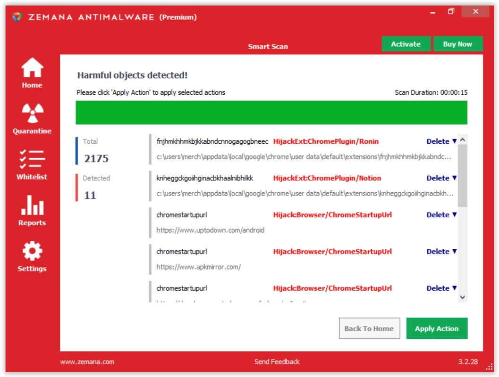This screenshot has height=377, width=499.
Task: Click the resize grip in the window corner
Action: pyautogui.click(x=489, y=368)
